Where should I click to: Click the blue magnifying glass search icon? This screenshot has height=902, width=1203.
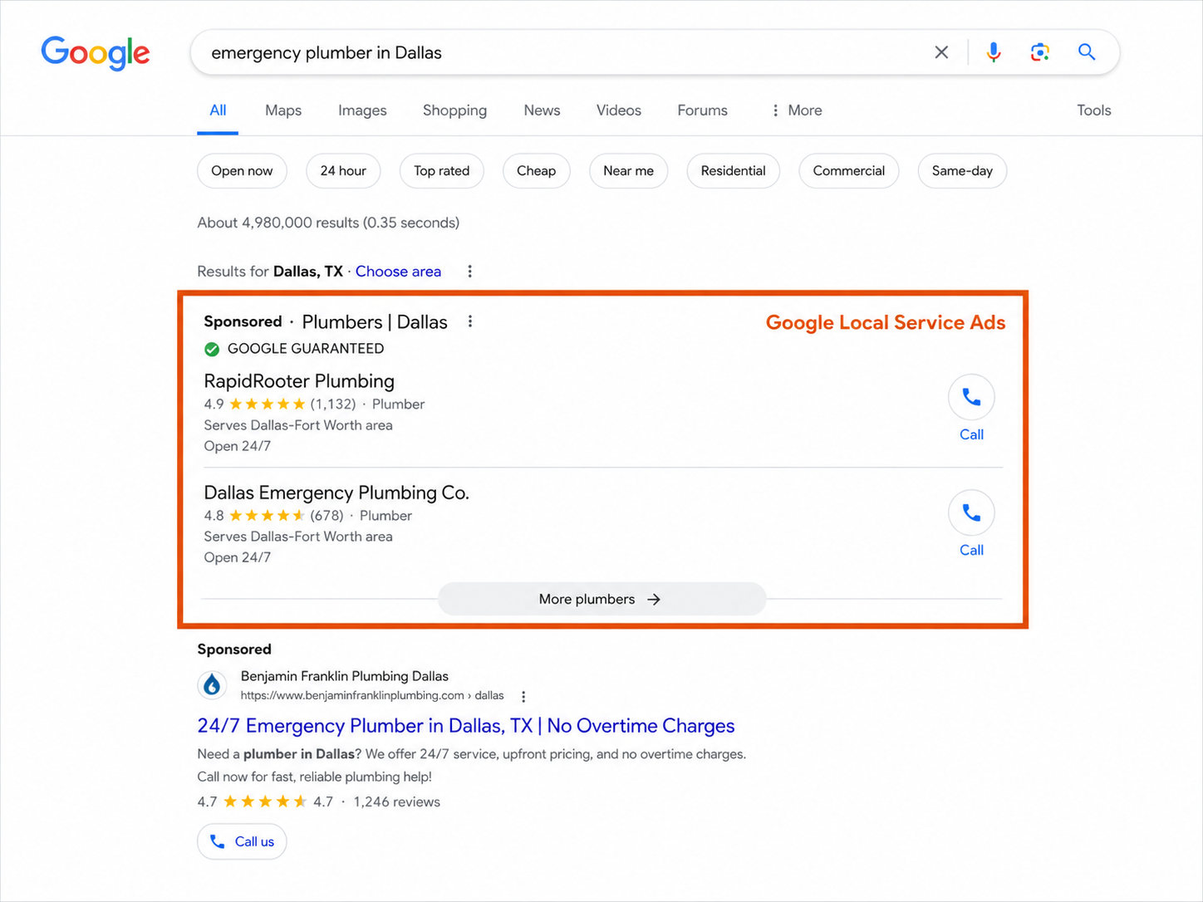1086,52
